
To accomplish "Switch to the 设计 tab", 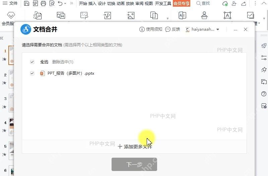I will (x=102, y=3).
